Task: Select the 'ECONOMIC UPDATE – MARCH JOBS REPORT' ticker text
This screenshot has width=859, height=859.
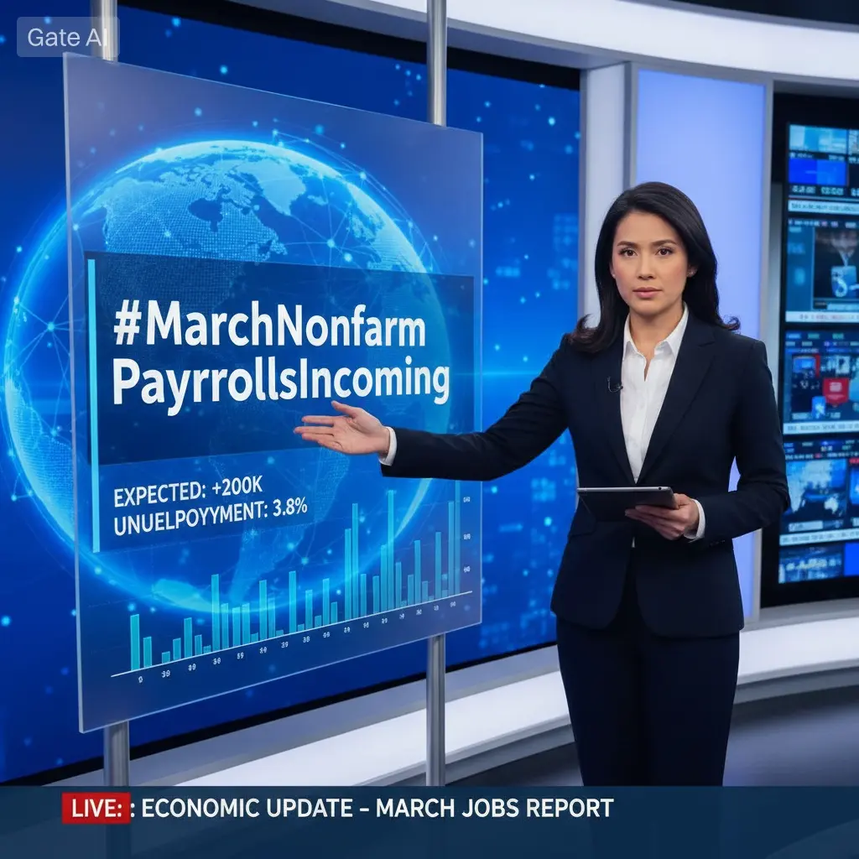Action: (377, 808)
